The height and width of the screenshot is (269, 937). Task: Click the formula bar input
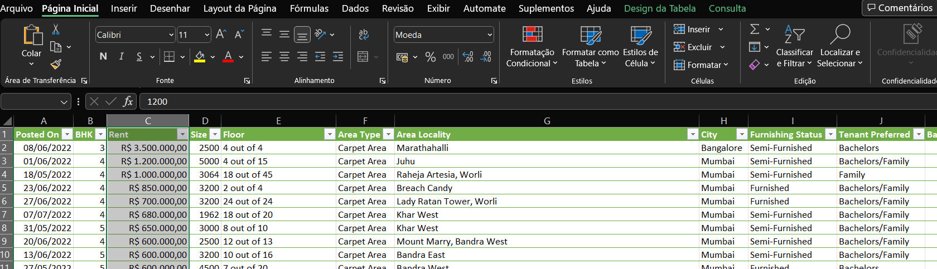pyautogui.click(x=538, y=101)
